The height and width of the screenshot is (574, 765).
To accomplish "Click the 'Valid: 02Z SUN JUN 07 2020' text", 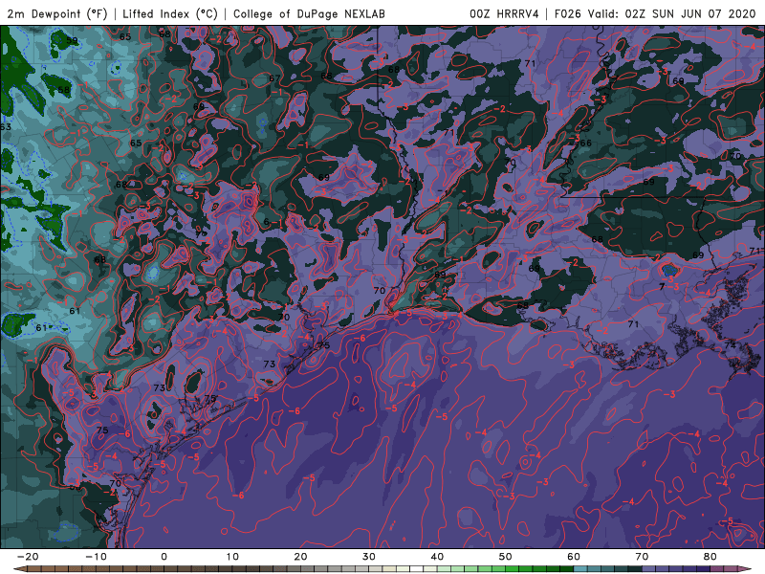I will pyautogui.click(x=671, y=14).
